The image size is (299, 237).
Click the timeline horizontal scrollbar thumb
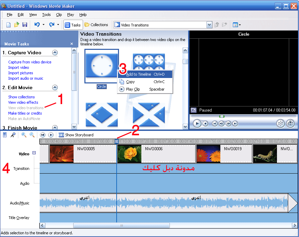[x=121, y=225]
